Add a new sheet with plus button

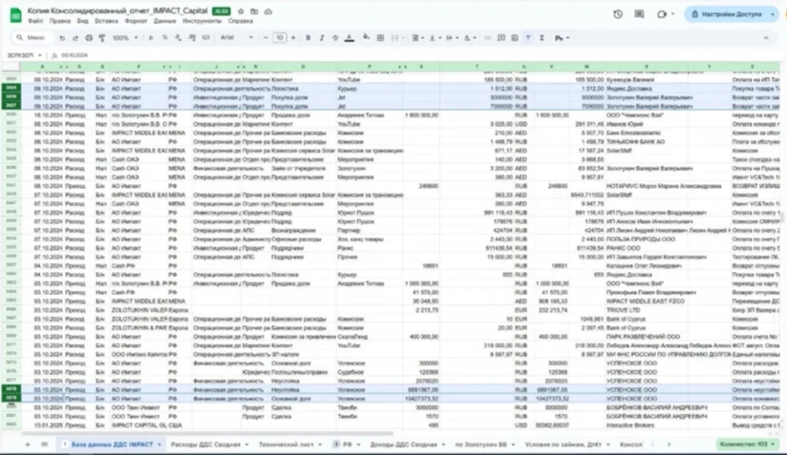pyautogui.click(x=28, y=445)
